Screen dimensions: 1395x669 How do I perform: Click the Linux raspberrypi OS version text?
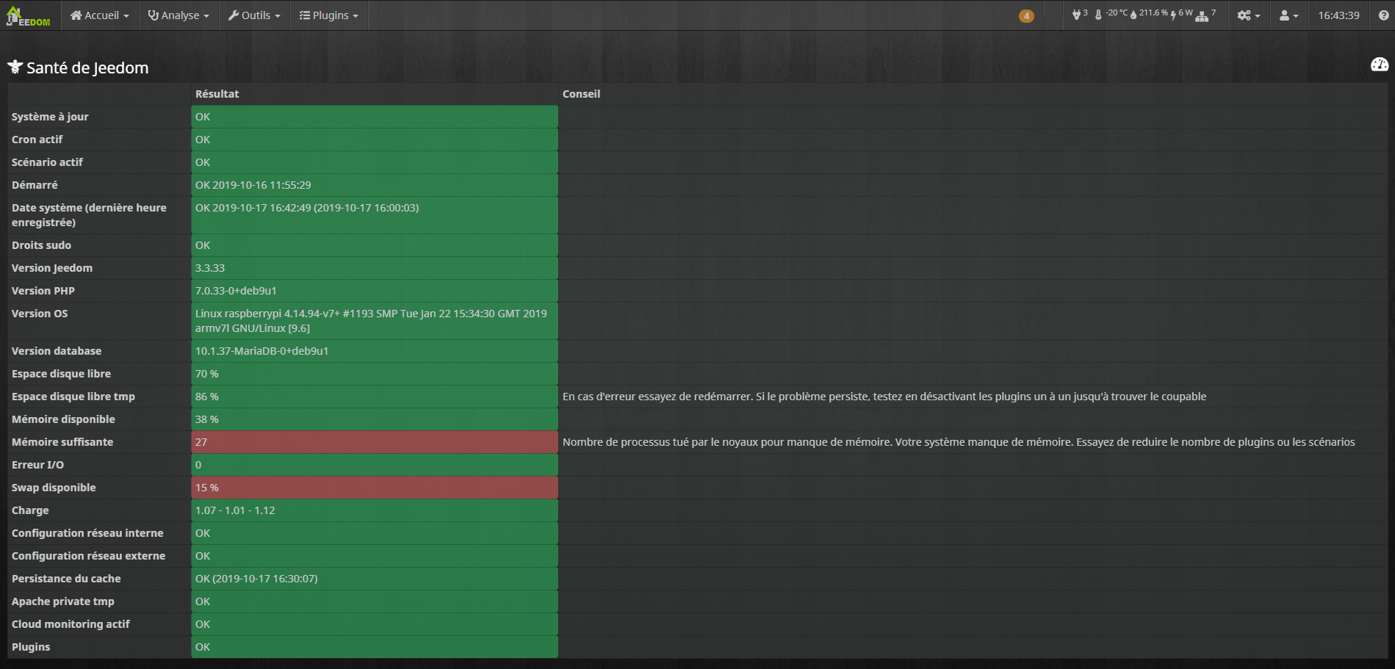pyautogui.click(x=371, y=321)
